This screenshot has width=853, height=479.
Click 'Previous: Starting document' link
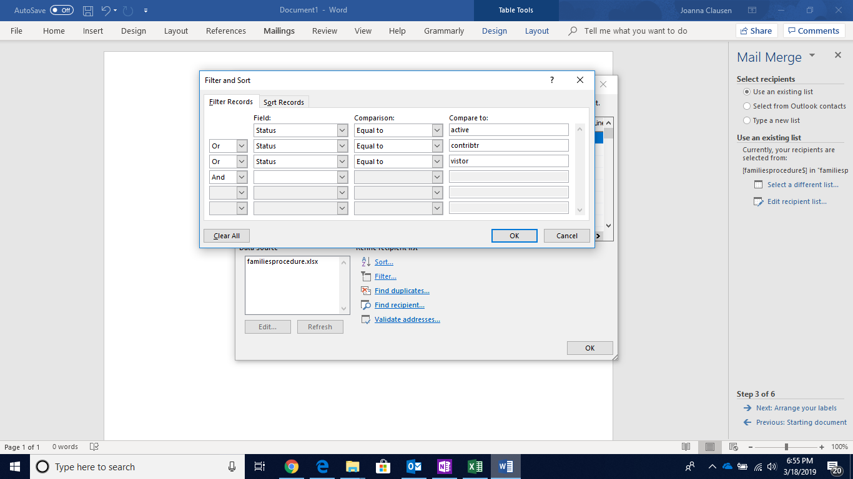801,422
